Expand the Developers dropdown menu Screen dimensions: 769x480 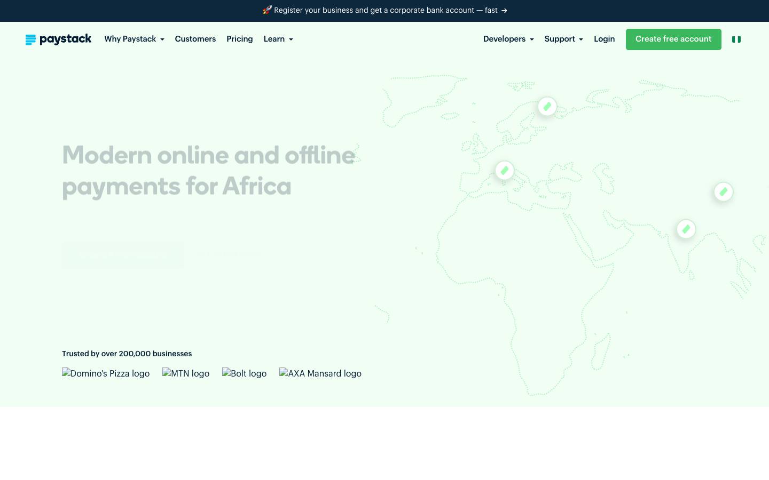point(508,39)
